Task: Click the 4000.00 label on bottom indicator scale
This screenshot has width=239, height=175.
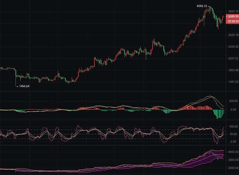Action: point(233,152)
